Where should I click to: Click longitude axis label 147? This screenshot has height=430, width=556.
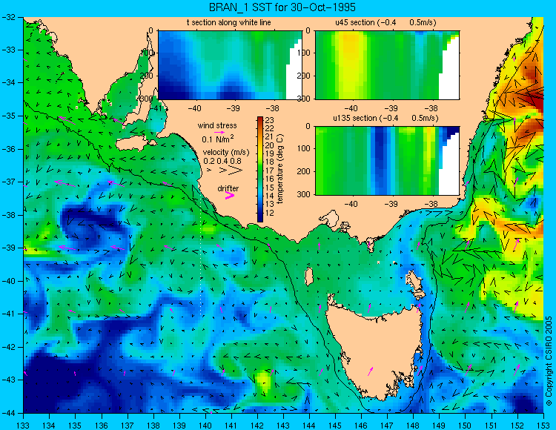(387, 425)
